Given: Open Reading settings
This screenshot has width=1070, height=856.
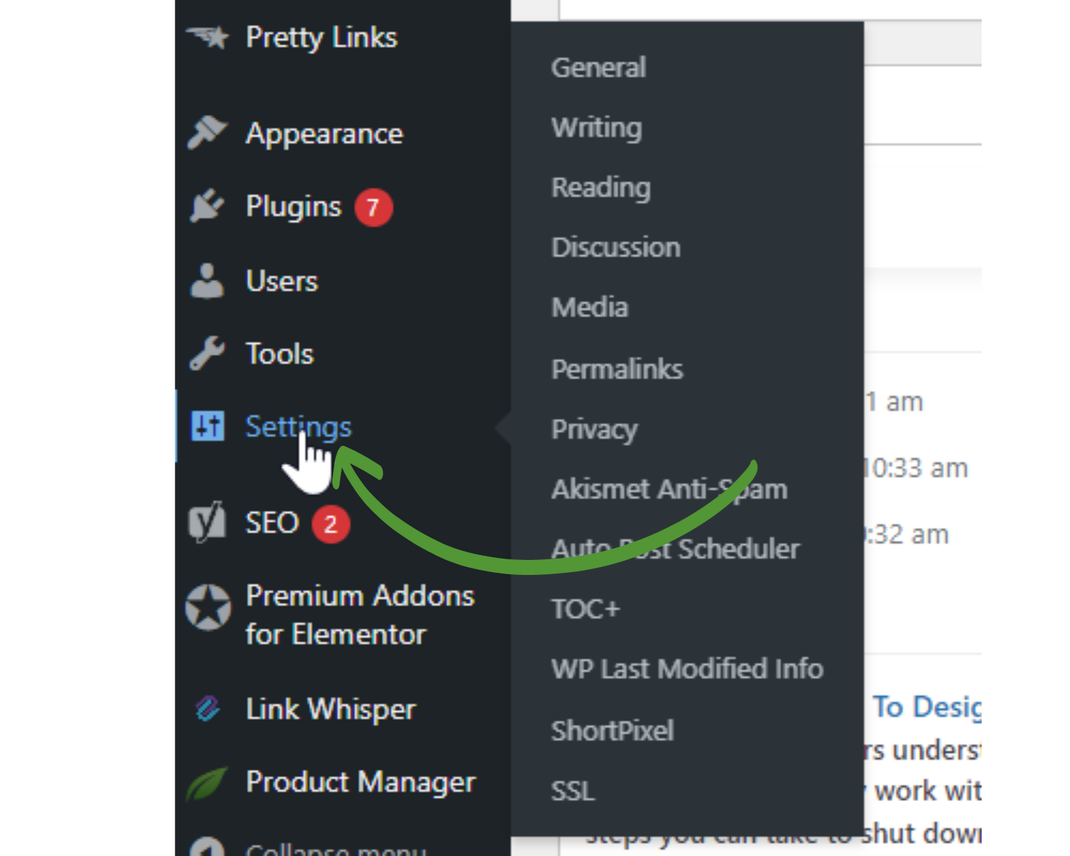Looking at the screenshot, I should [601, 187].
